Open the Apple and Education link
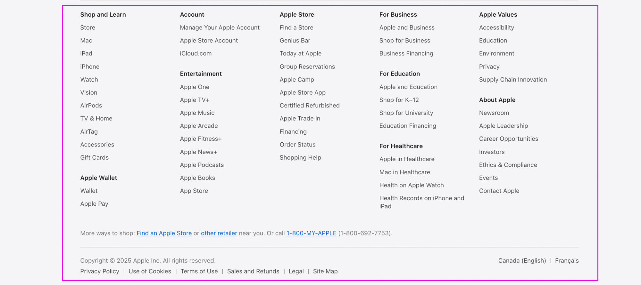Screen dimensions: 641x285 click(x=408, y=87)
